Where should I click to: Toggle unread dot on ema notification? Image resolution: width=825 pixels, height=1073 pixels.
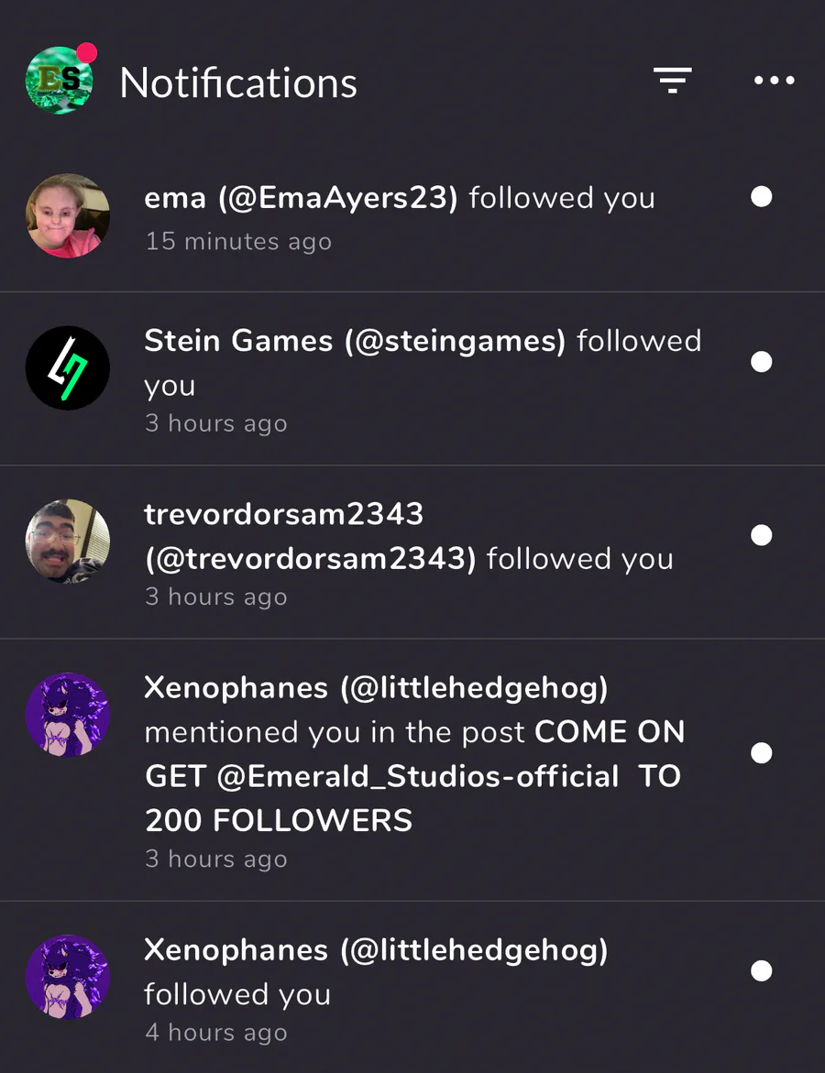[762, 196]
